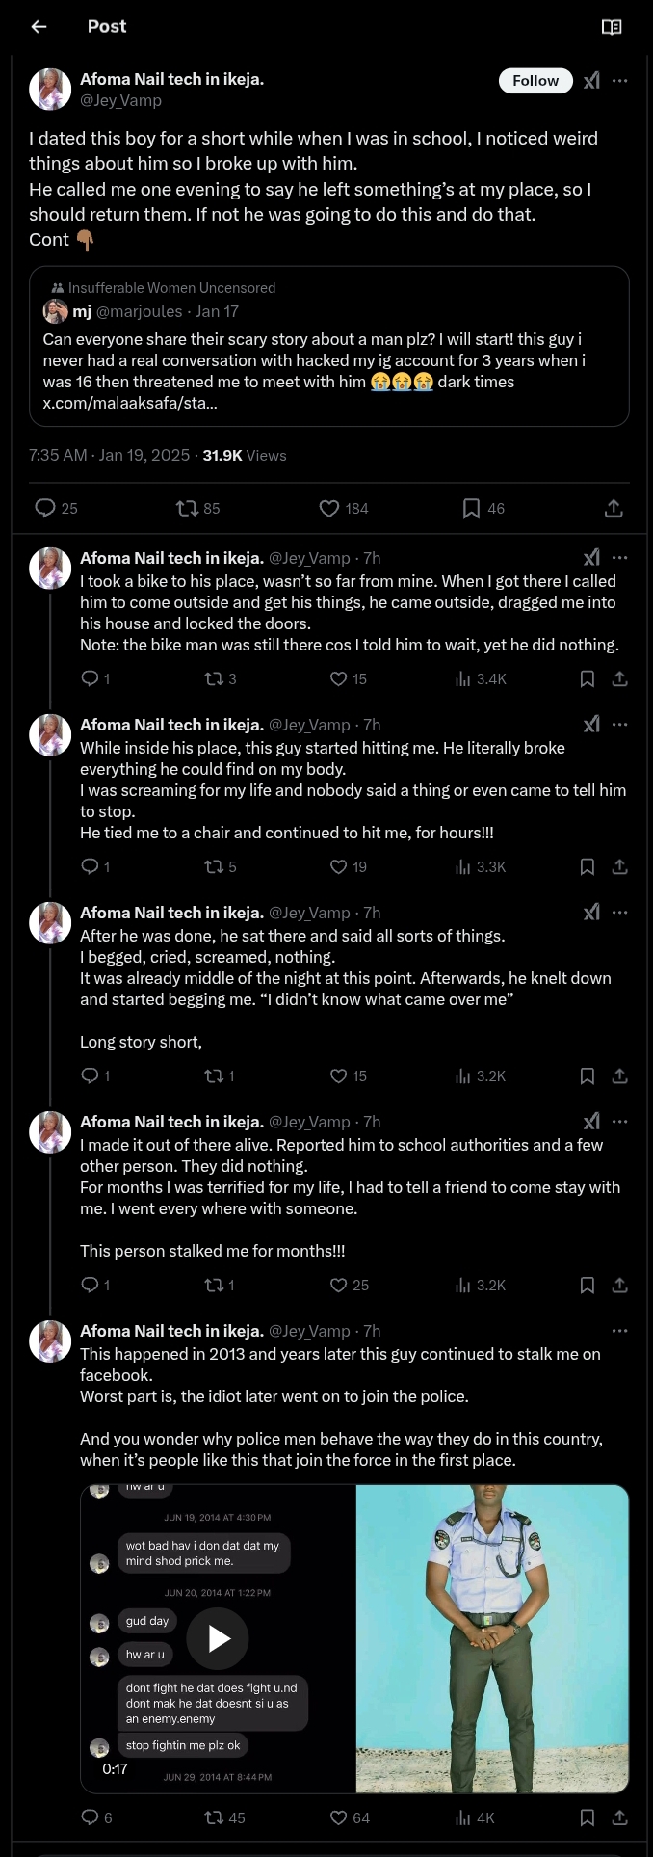Like the main post with 184 likes

329,508
